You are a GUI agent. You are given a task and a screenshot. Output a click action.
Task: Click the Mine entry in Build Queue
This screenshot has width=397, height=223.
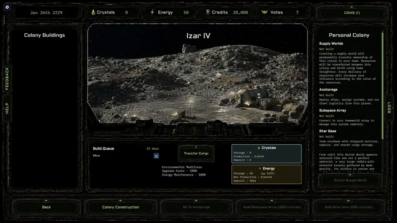(96, 155)
